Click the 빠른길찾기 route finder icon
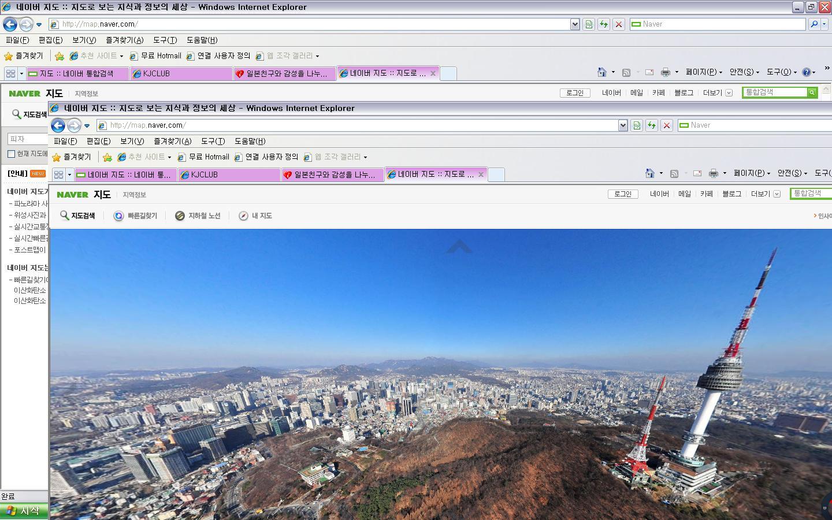This screenshot has width=832, height=520. pyautogui.click(x=118, y=216)
